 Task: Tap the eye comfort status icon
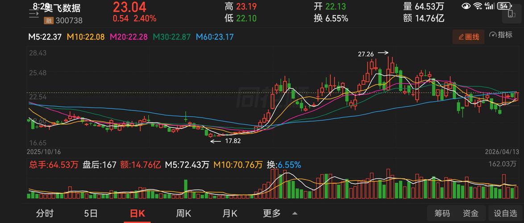[466, 6]
